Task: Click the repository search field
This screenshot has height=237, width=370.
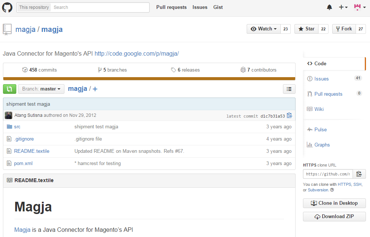Action: (100, 7)
